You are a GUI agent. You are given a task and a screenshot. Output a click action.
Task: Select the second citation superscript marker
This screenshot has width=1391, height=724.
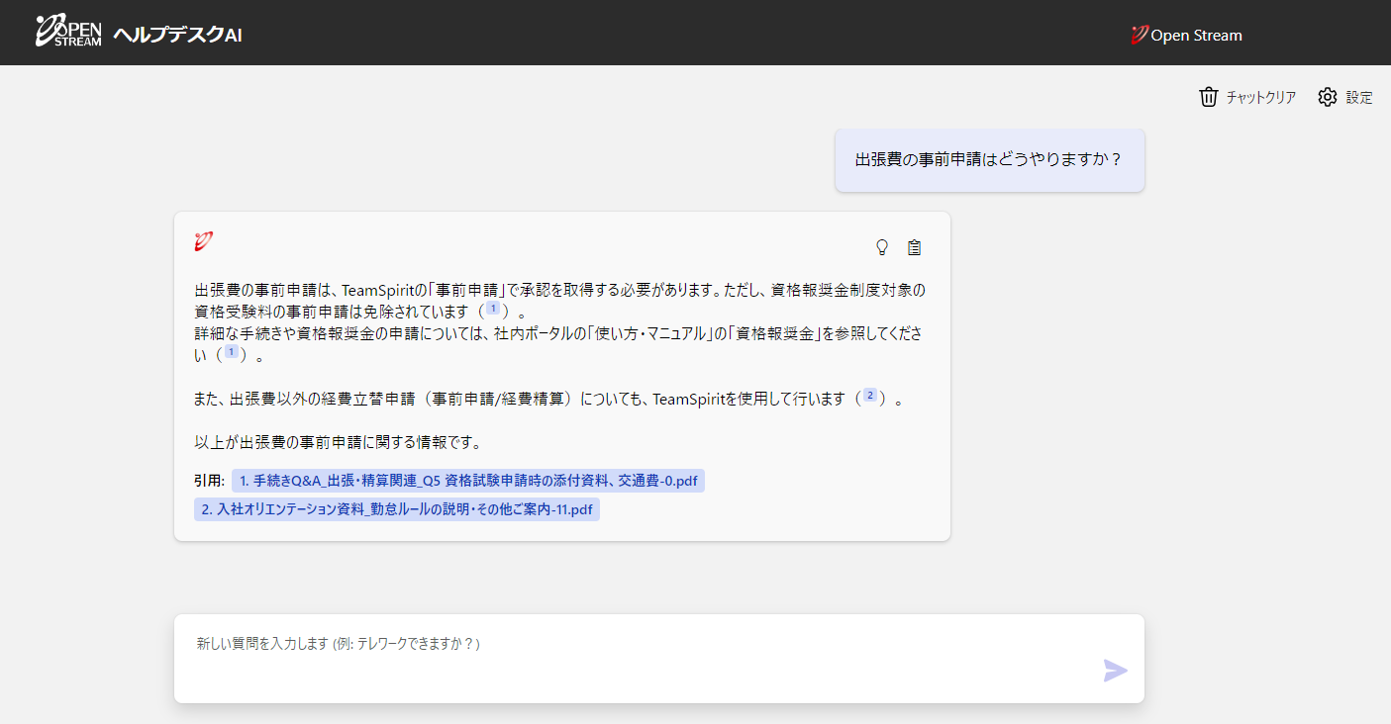(871, 399)
